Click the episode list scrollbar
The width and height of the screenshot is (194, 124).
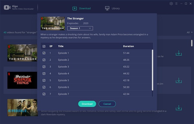(152, 70)
